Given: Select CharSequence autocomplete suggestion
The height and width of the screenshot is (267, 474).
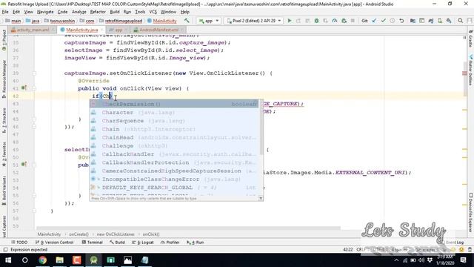Looking at the screenshot, I should pyautogui.click(x=174, y=121).
